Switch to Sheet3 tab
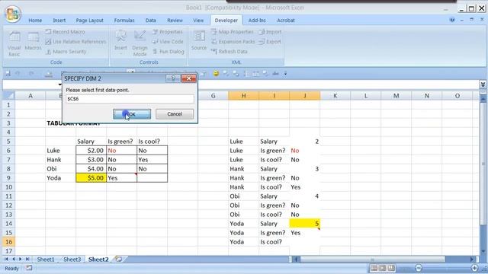The image size is (488, 274). pyautogui.click(x=72, y=260)
